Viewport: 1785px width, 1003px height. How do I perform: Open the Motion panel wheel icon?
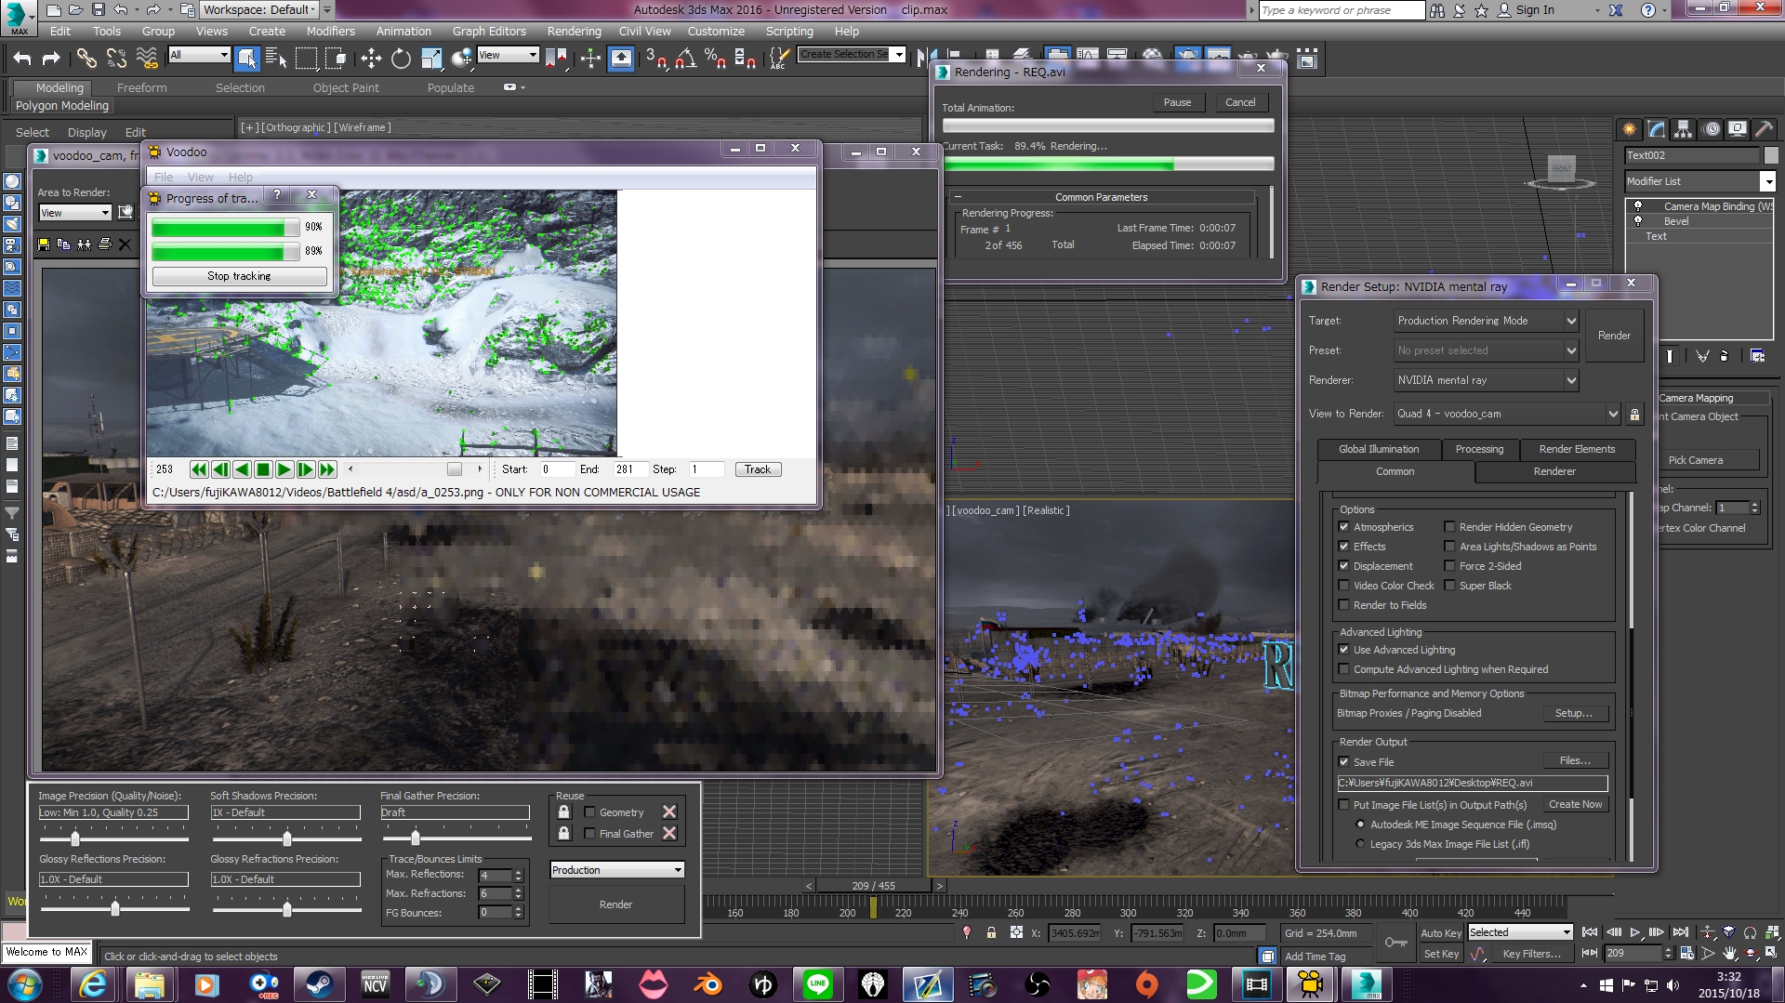(x=1712, y=129)
